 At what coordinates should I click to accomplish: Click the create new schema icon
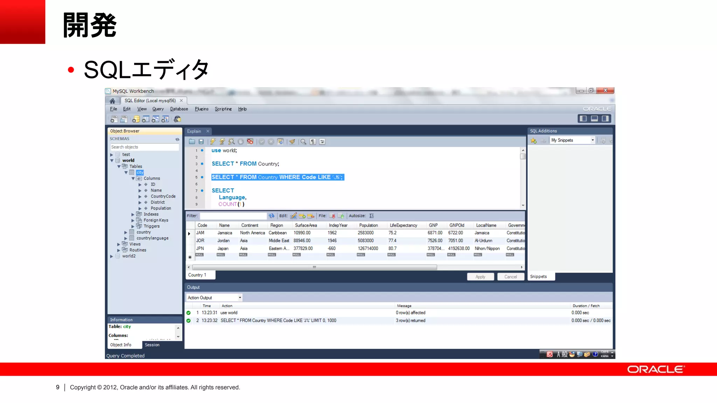point(136,119)
